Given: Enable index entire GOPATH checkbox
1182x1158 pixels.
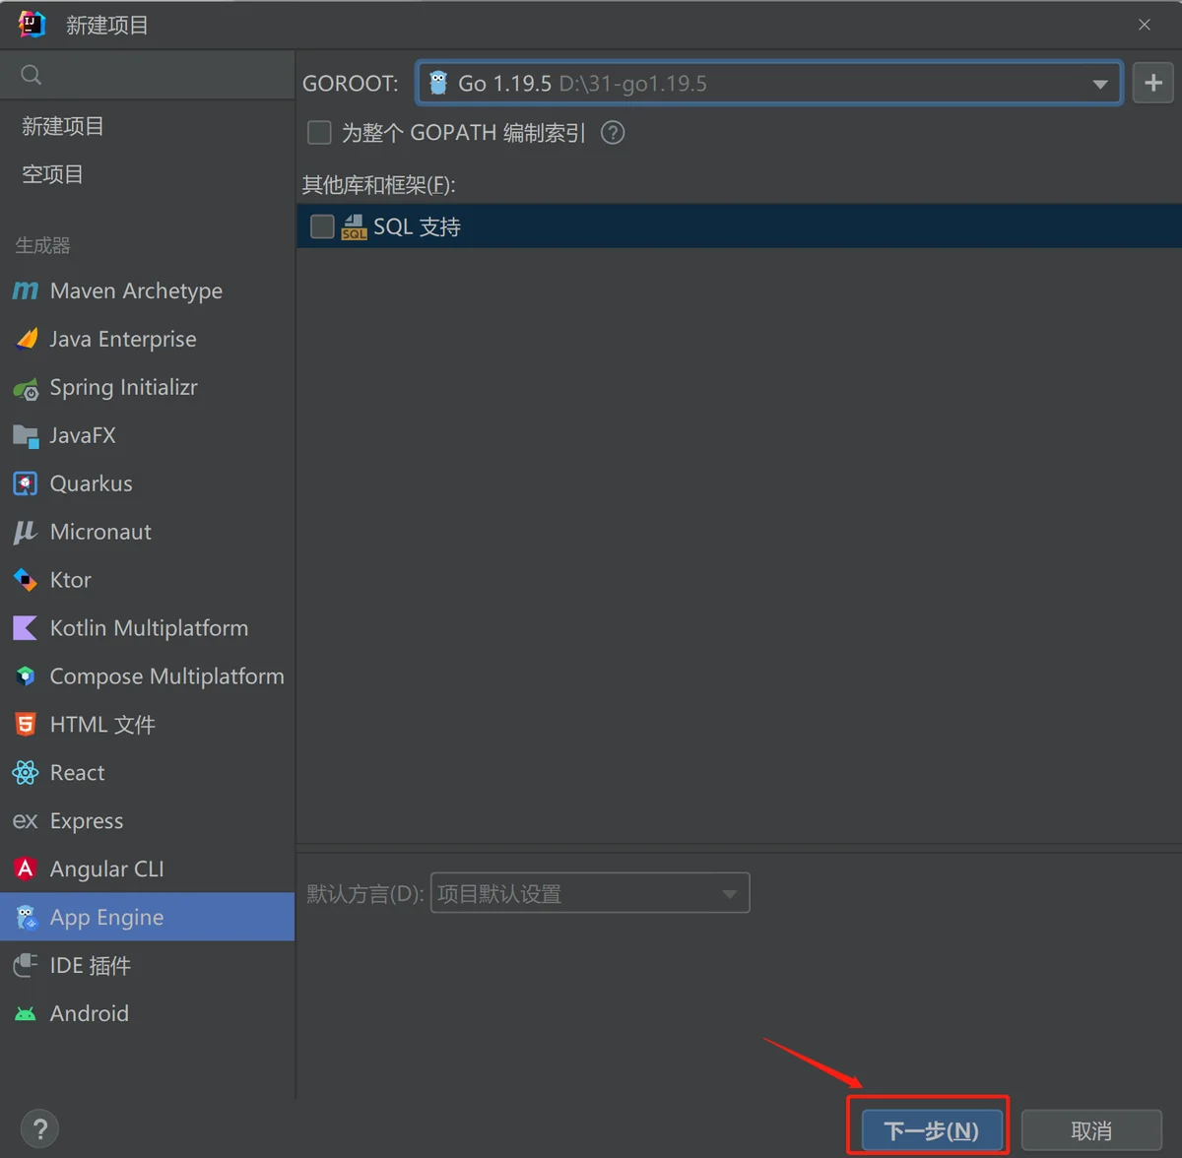Looking at the screenshot, I should (319, 133).
